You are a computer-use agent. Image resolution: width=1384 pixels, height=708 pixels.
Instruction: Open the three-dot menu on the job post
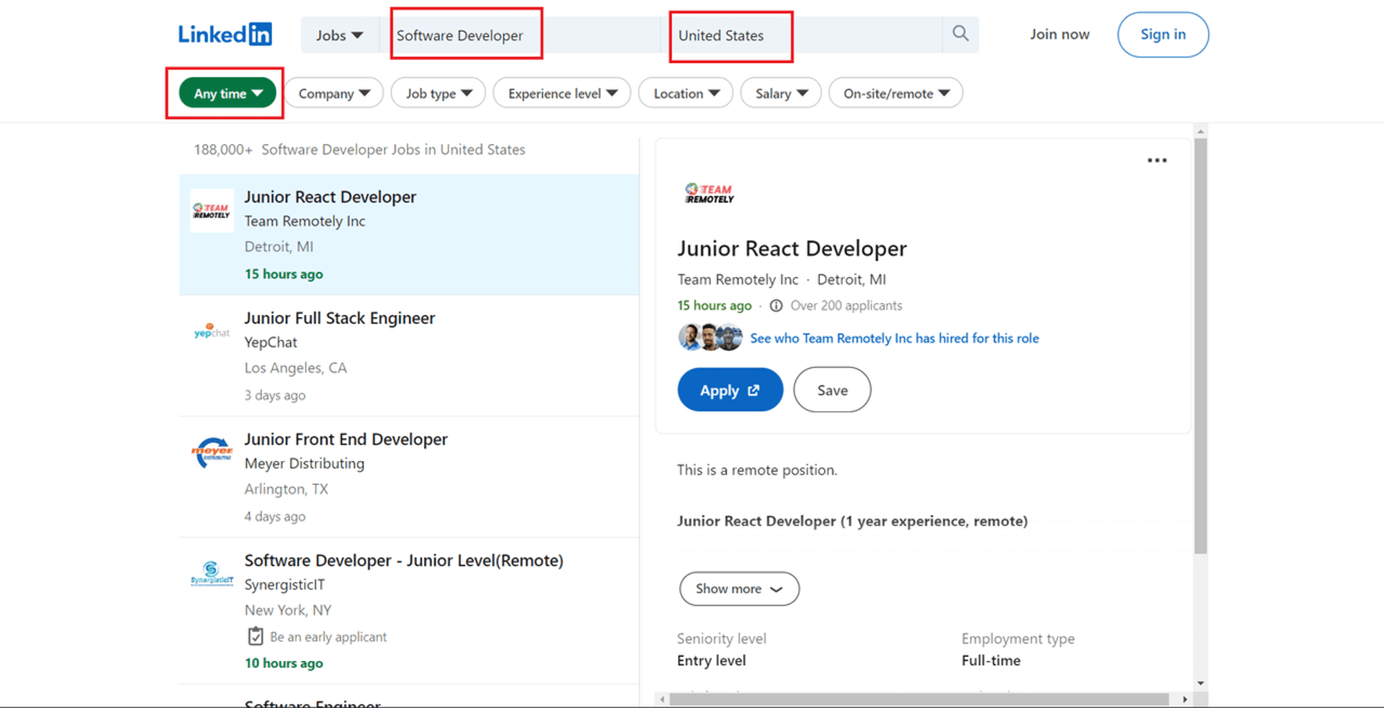tap(1157, 160)
